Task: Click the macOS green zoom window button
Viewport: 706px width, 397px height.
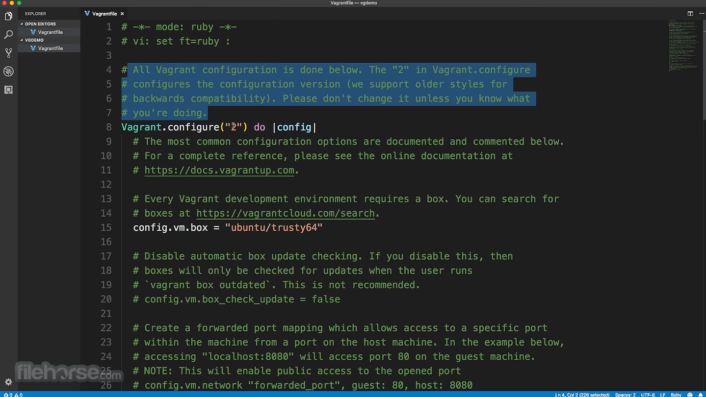Action: click(20, 3)
